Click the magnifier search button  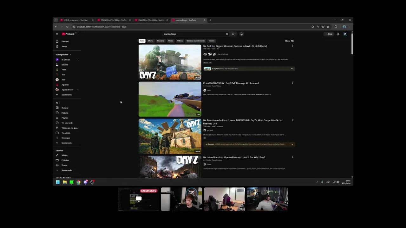pyautogui.click(x=233, y=34)
